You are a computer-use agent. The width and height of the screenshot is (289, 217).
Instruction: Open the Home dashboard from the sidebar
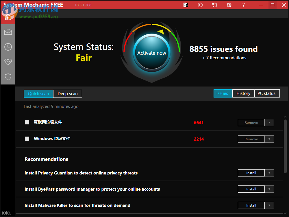[8, 16]
